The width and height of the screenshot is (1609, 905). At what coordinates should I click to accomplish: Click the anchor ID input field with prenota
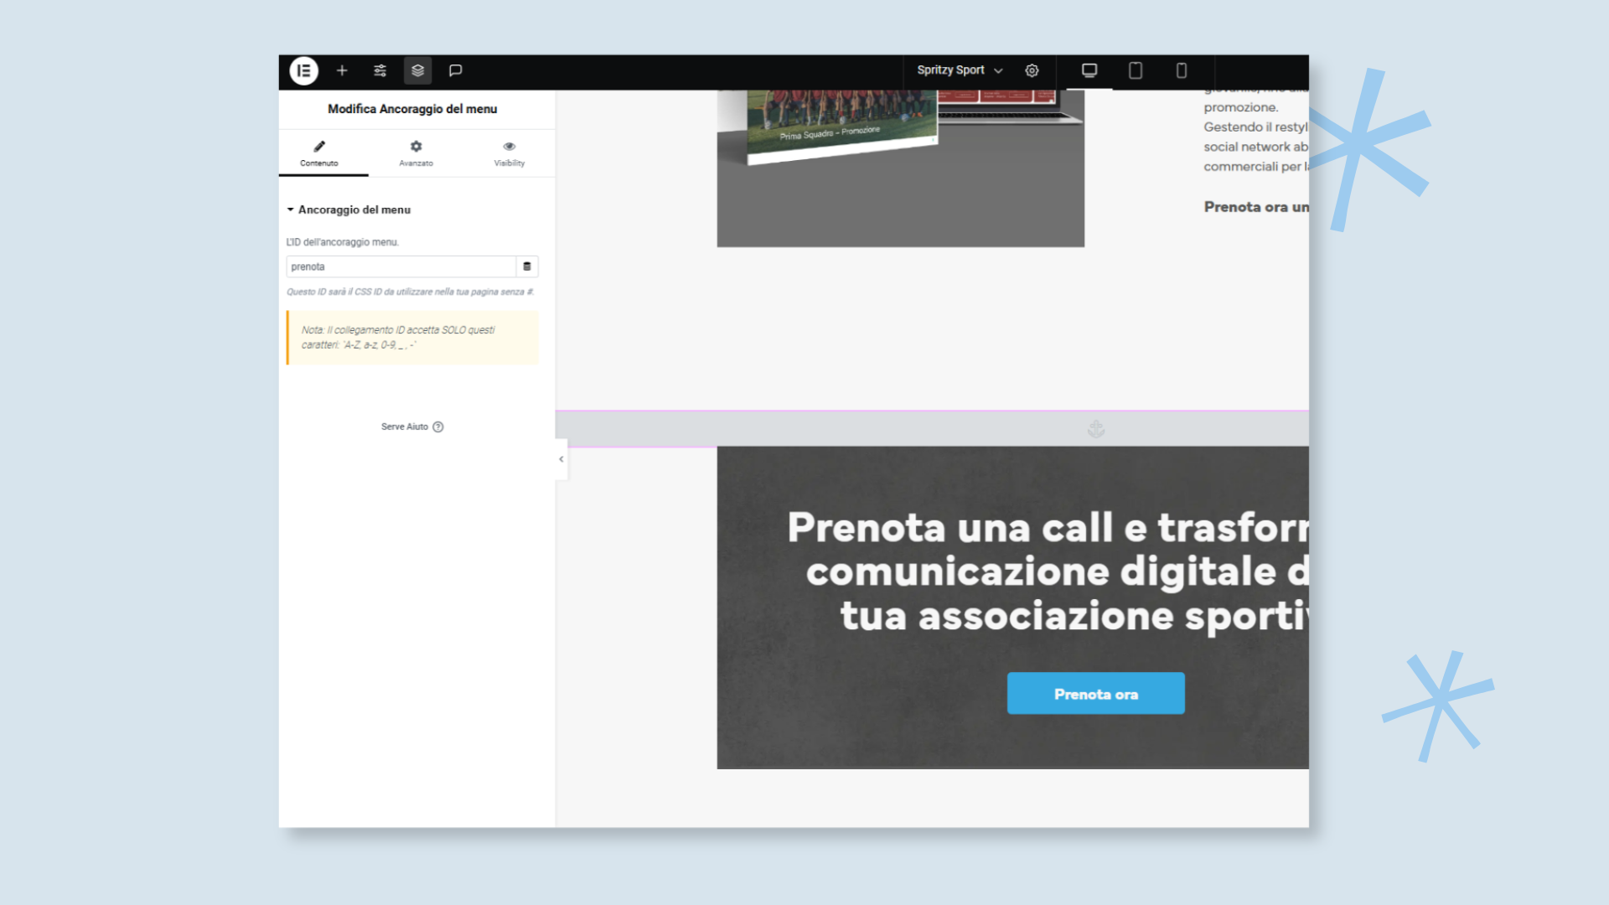401,266
